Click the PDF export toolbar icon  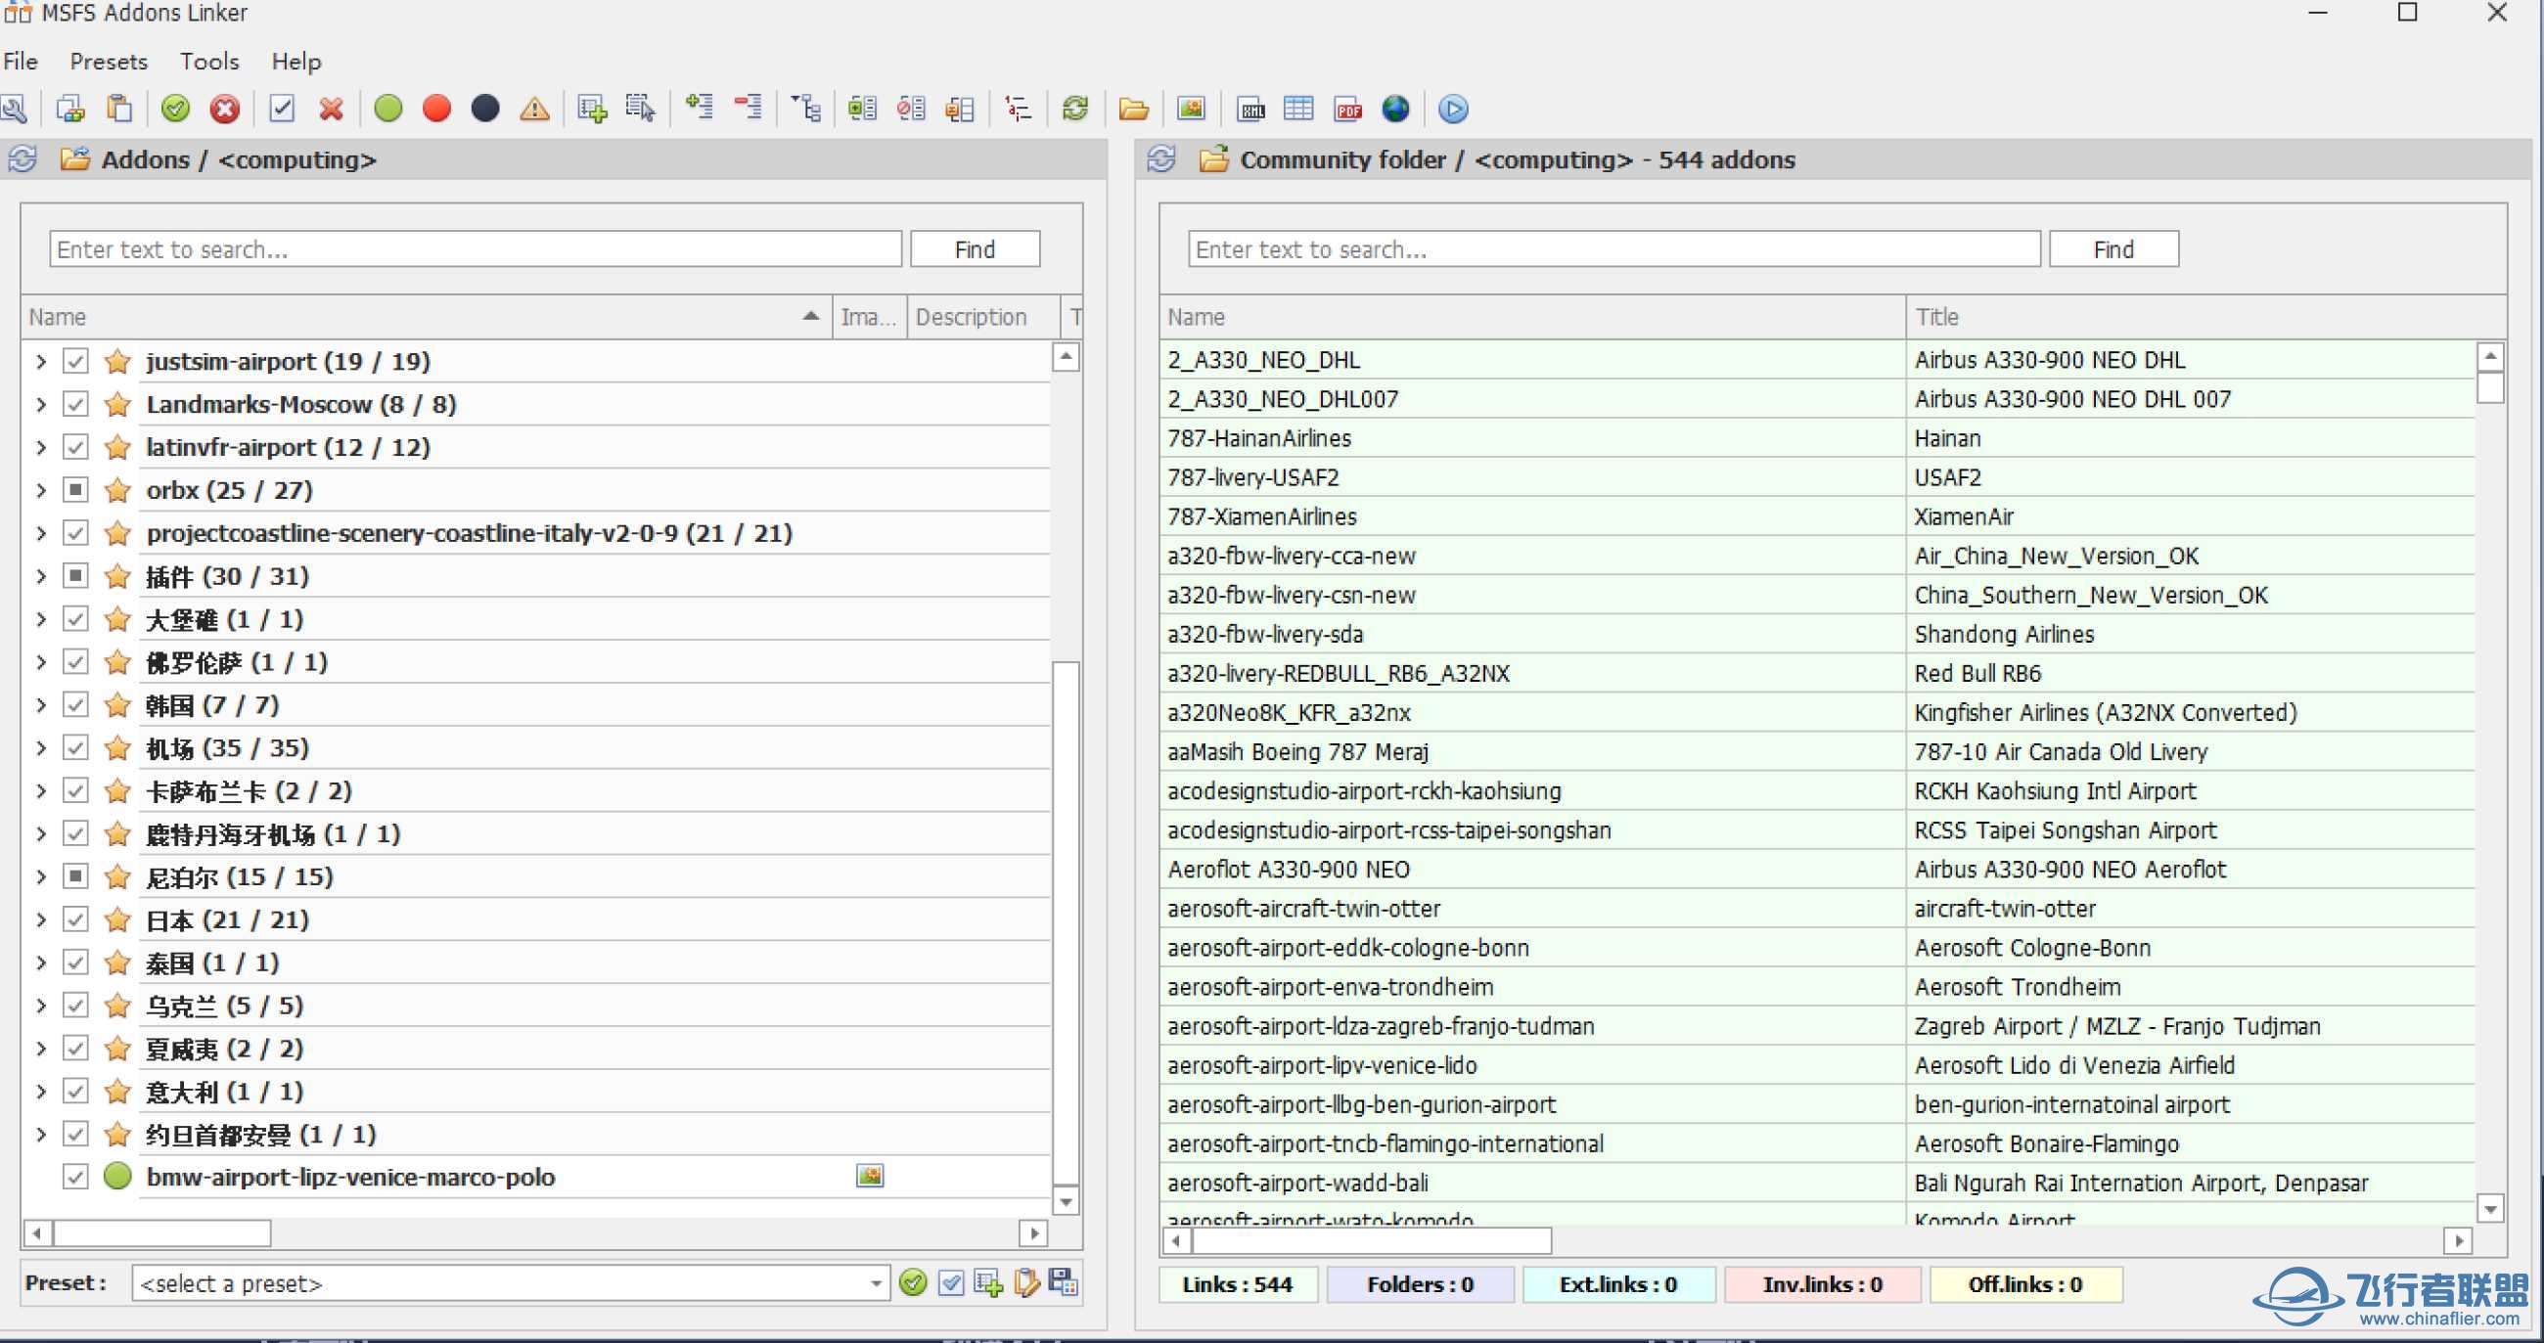coord(1348,109)
